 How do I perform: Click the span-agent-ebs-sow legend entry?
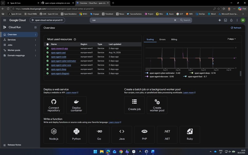coord(159,77)
